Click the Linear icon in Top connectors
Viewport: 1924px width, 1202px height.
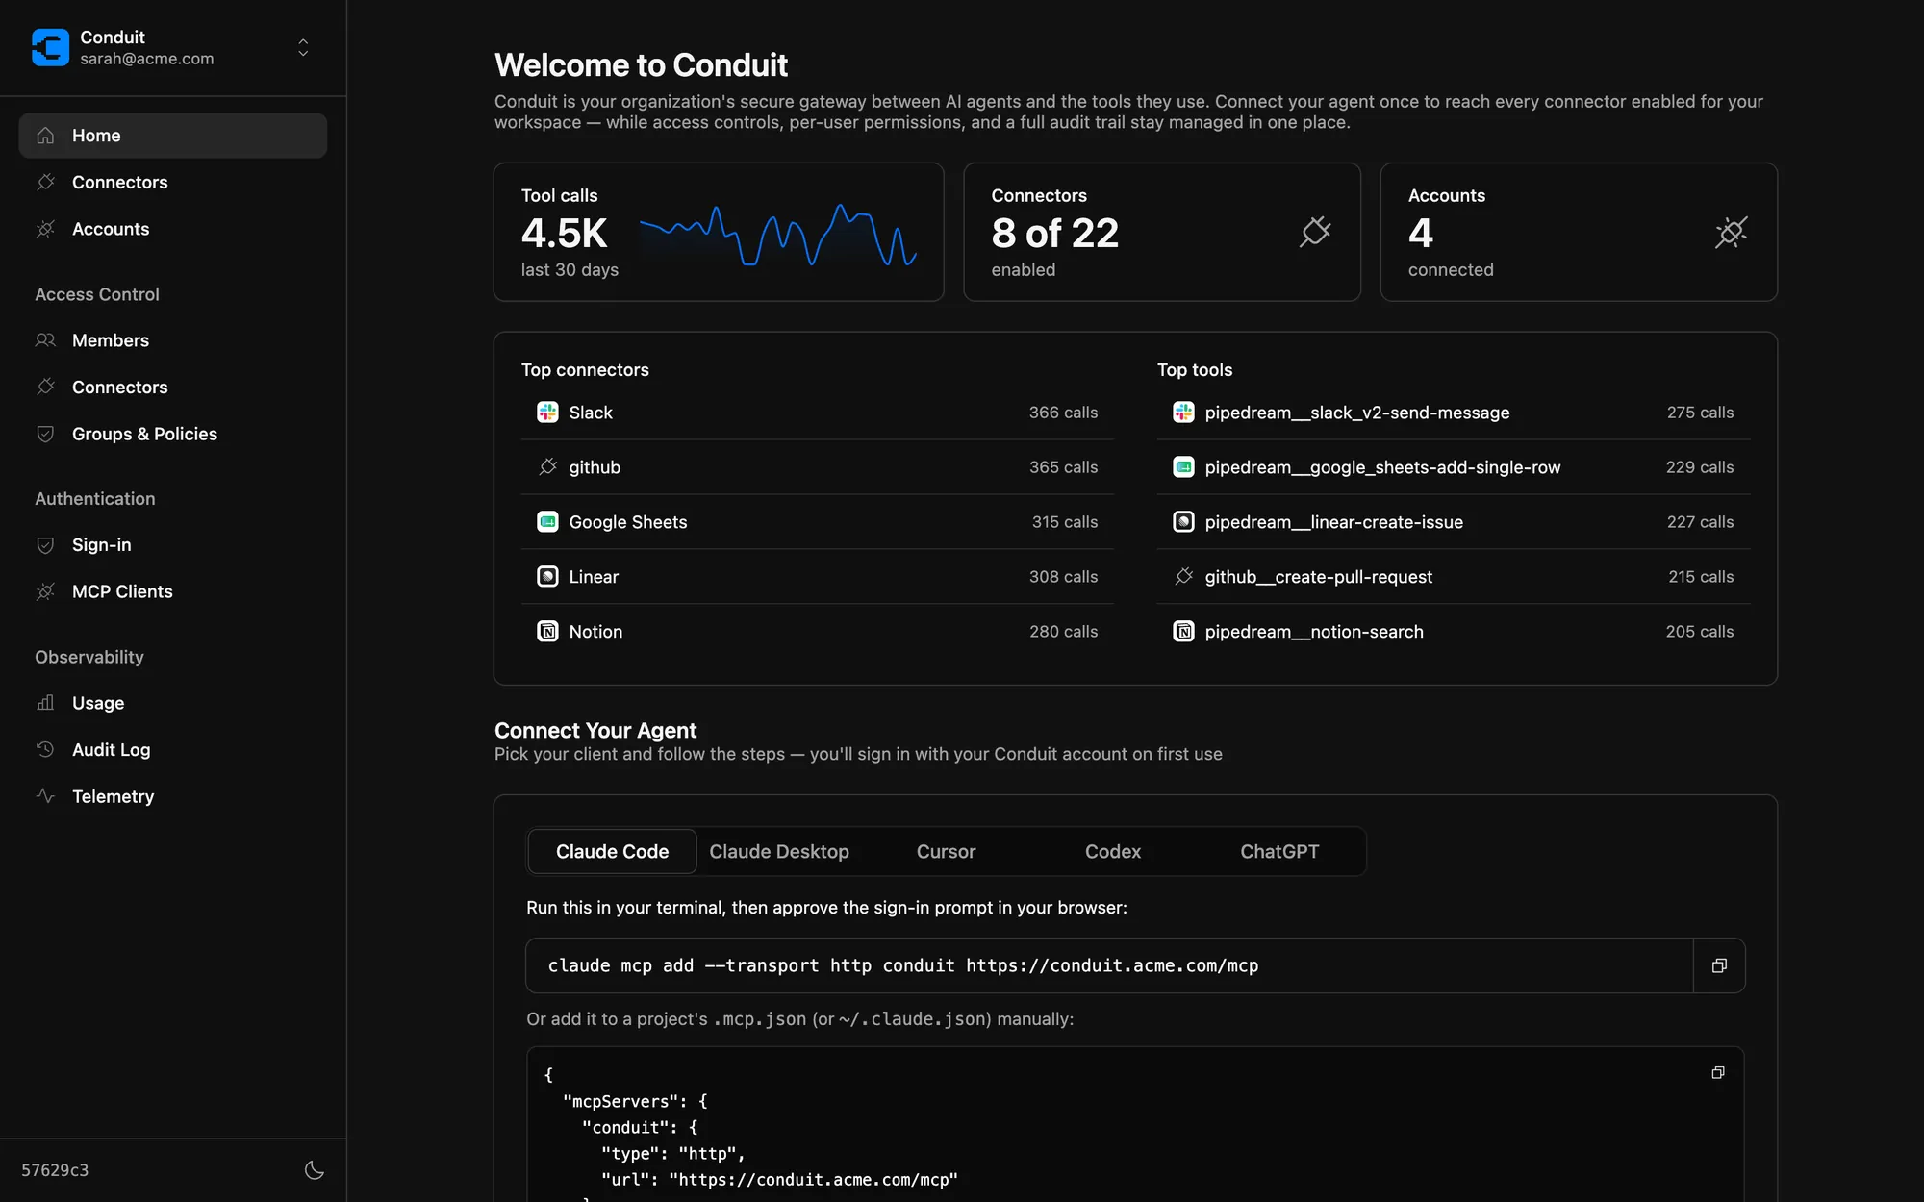pyautogui.click(x=547, y=577)
